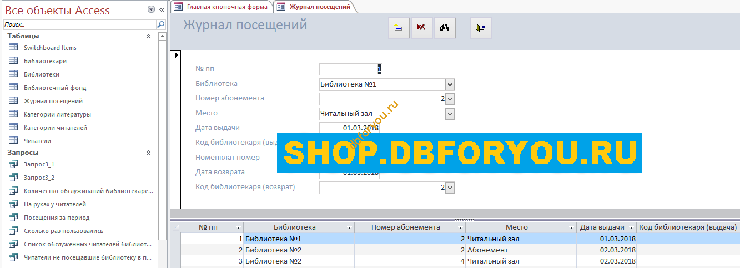740x268 pixels.
Task: Select row 3 Библиотека №2 cell
Action: (x=299, y=261)
